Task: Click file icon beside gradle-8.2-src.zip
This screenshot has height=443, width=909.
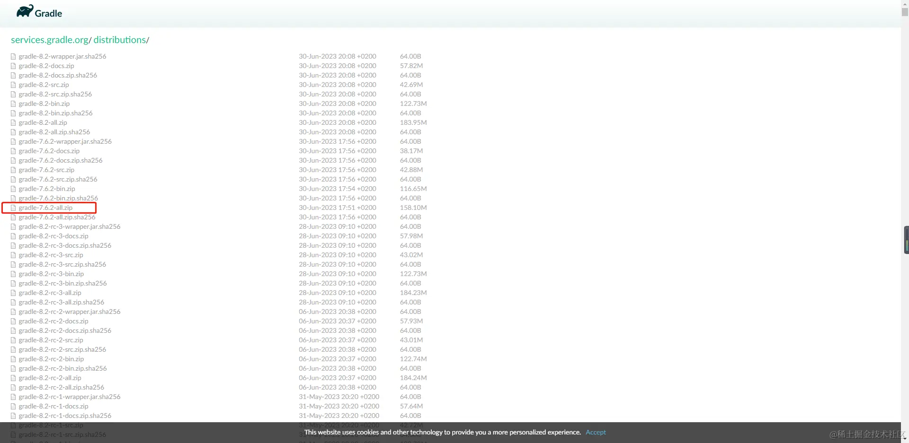Action: click(x=13, y=85)
